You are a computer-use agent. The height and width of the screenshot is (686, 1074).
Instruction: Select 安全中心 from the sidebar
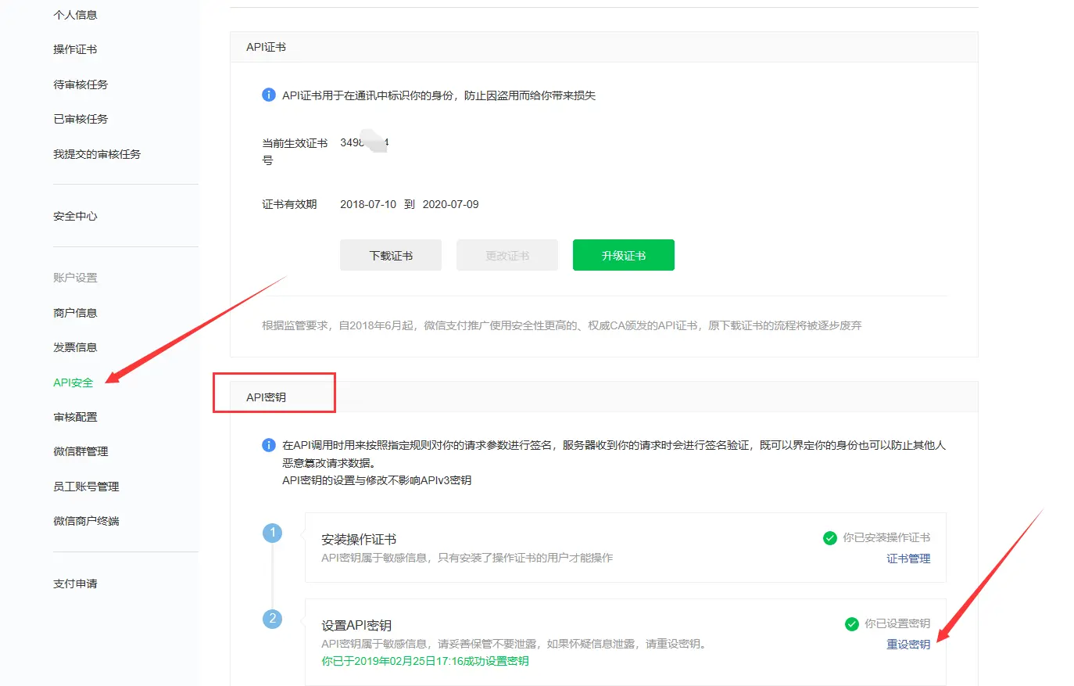point(75,216)
